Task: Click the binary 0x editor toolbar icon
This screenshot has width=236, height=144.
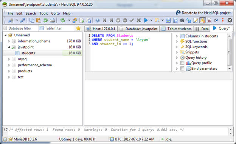Action: (210, 20)
